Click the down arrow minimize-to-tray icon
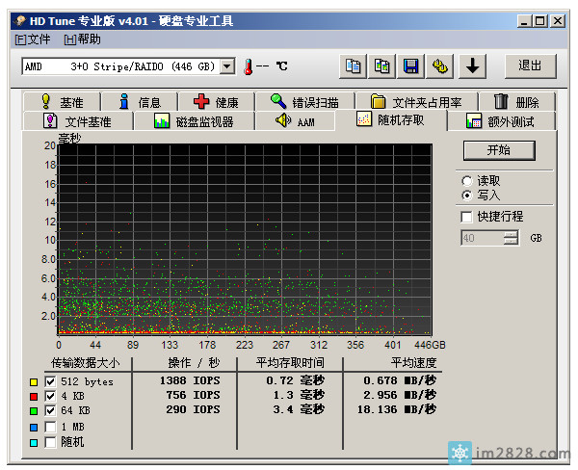 click(x=472, y=66)
